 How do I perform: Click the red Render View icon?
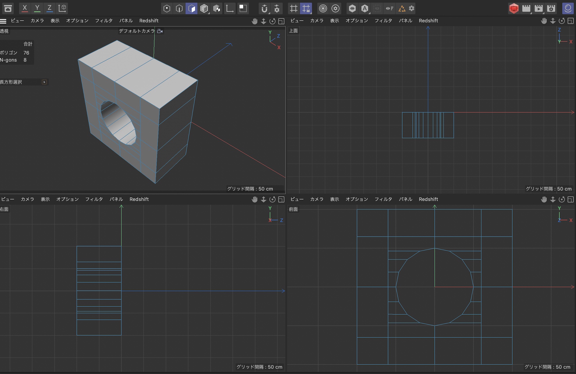click(x=514, y=8)
